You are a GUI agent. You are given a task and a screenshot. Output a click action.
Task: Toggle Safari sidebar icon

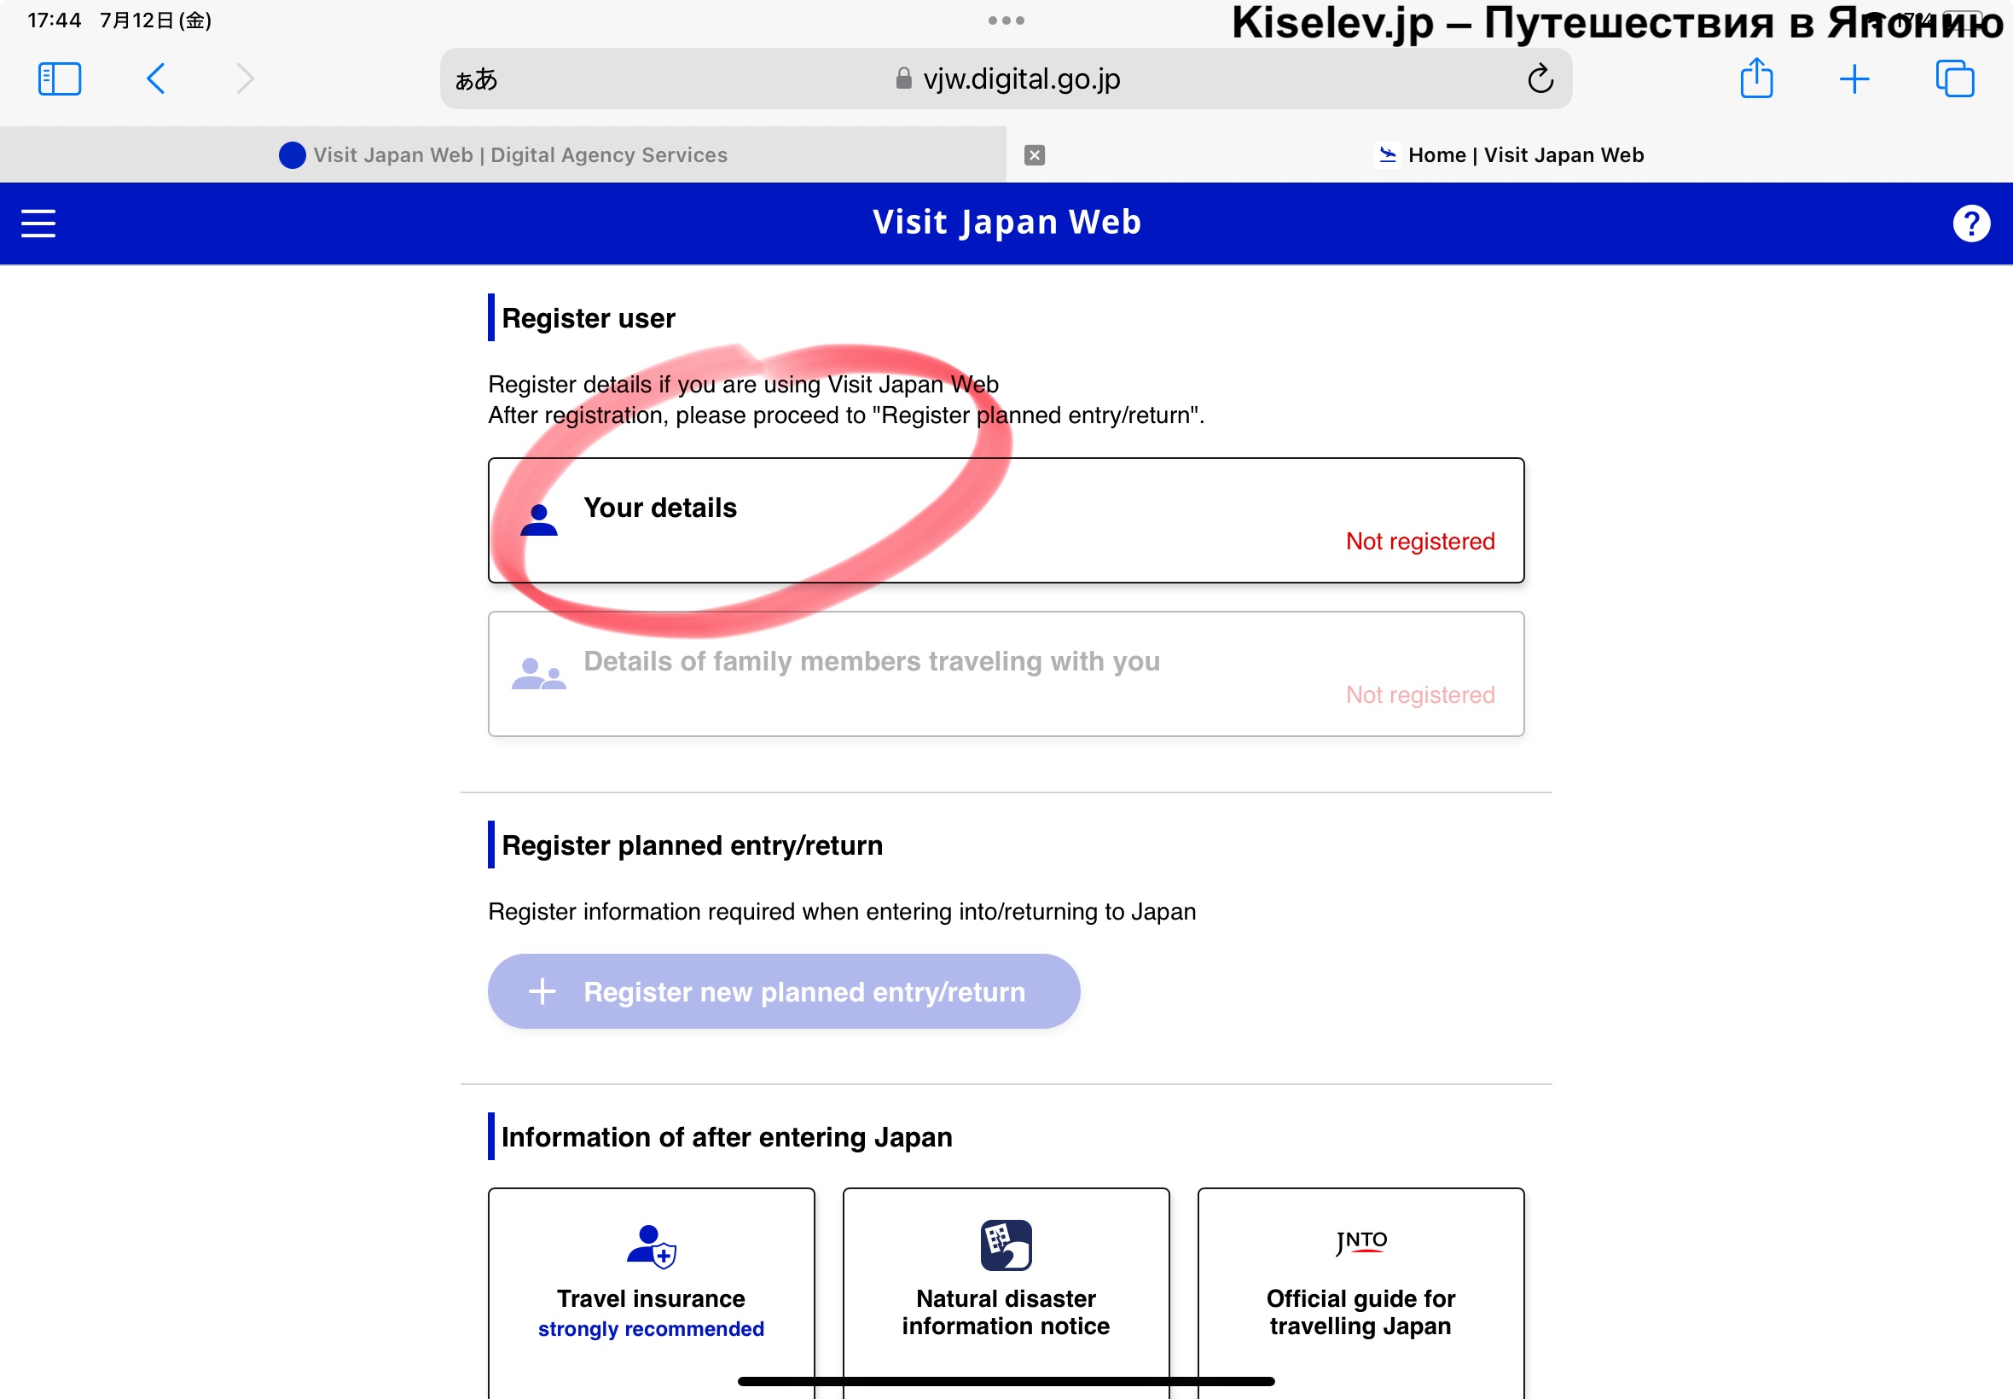[x=60, y=78]
